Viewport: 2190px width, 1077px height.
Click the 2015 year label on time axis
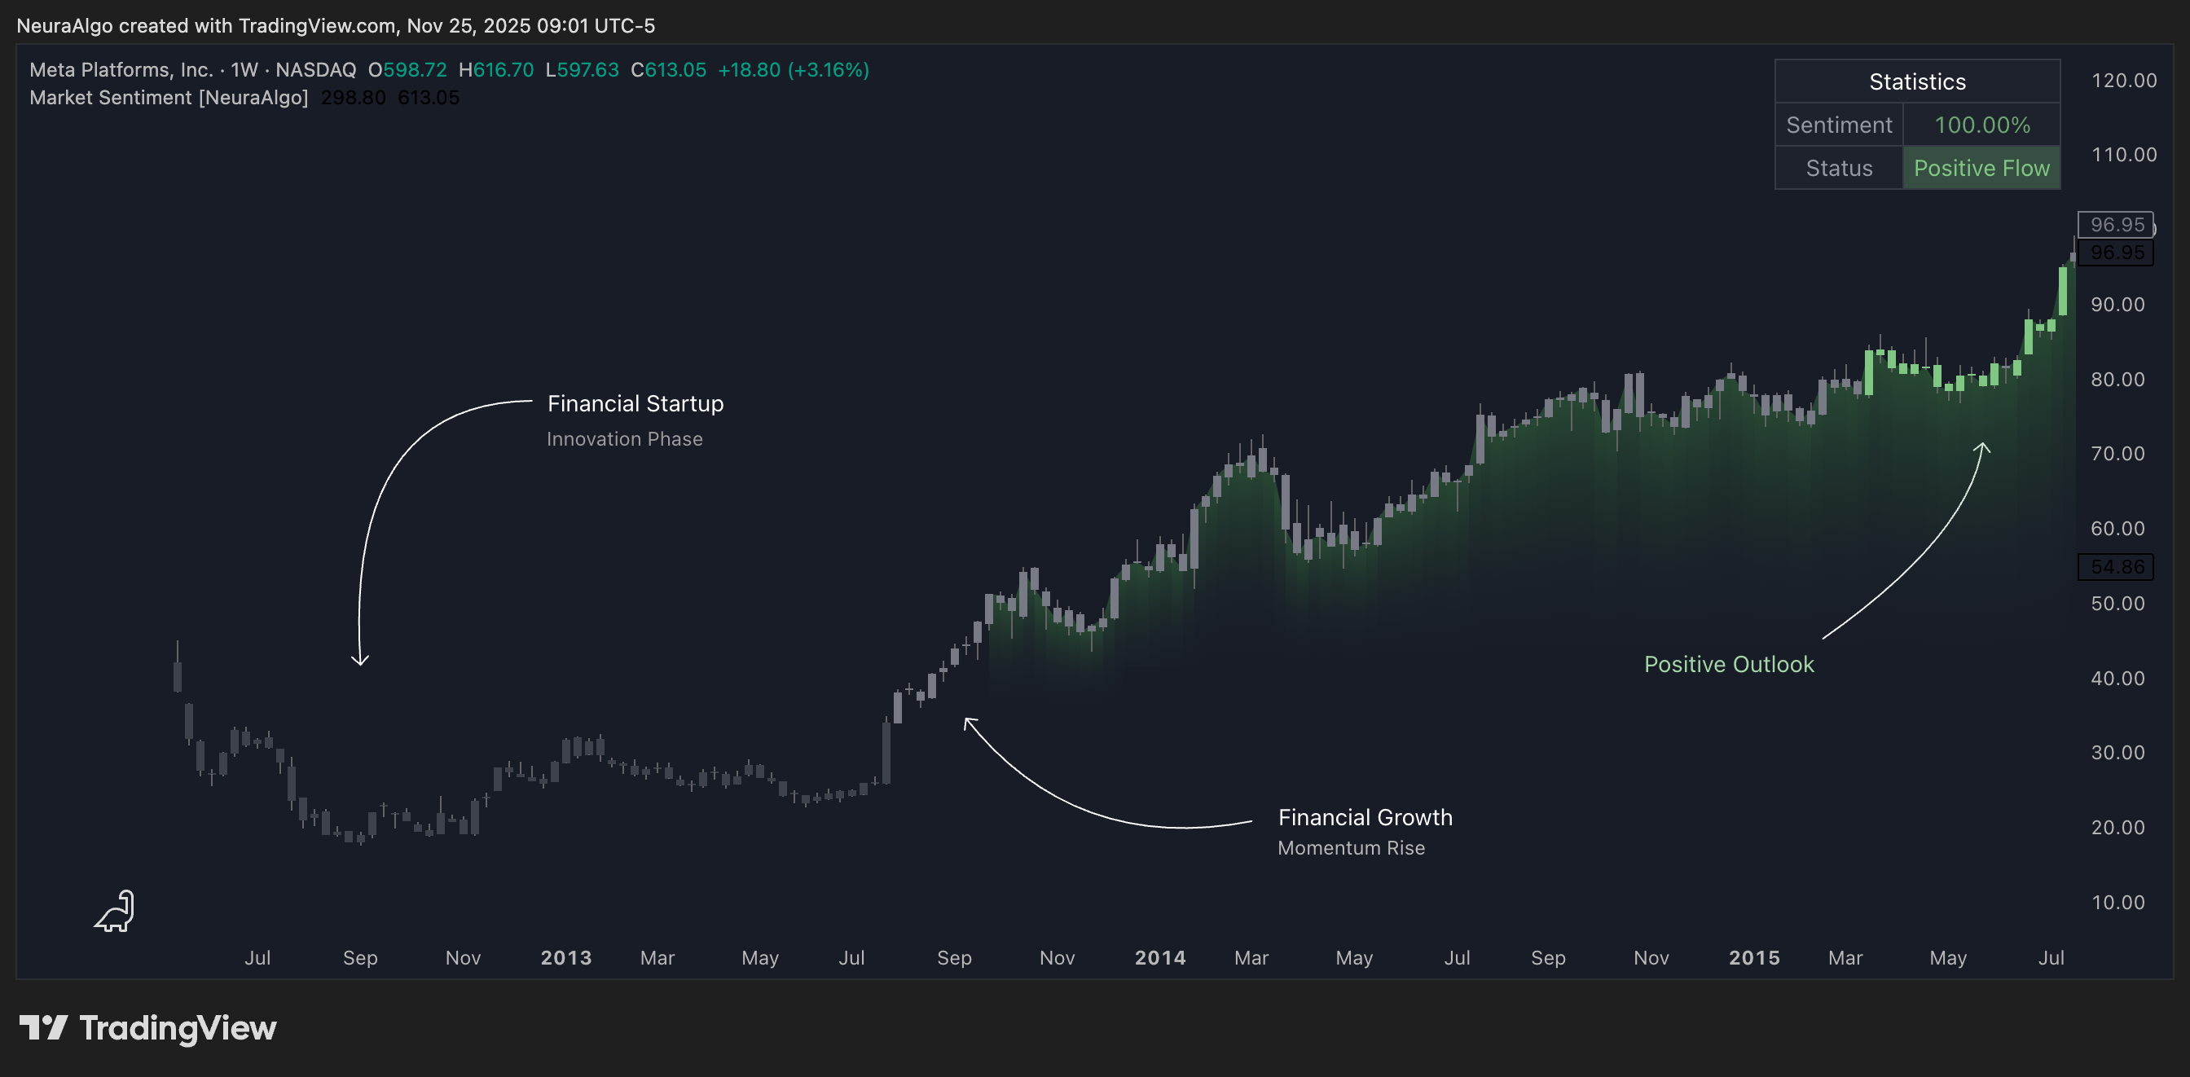[x=1755, y=958]
